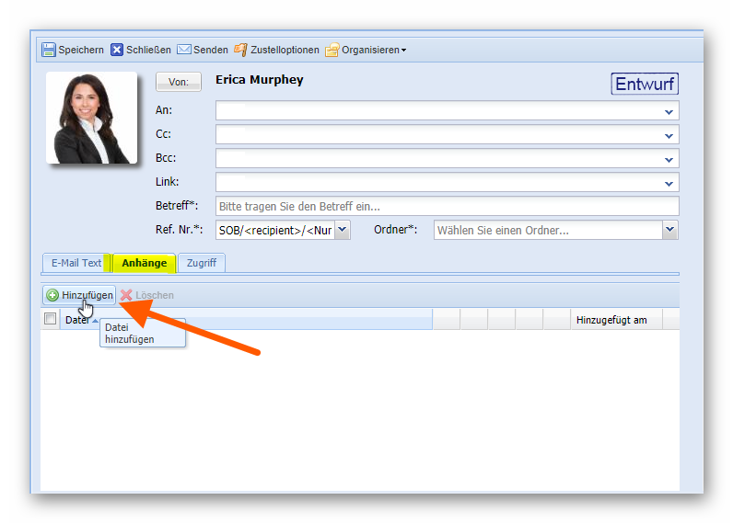Screen dimensions: 733x523
Task: Select the Anhänge tab
Action: tap(144, 263)
